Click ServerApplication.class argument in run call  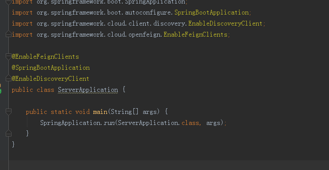point(158,123)
